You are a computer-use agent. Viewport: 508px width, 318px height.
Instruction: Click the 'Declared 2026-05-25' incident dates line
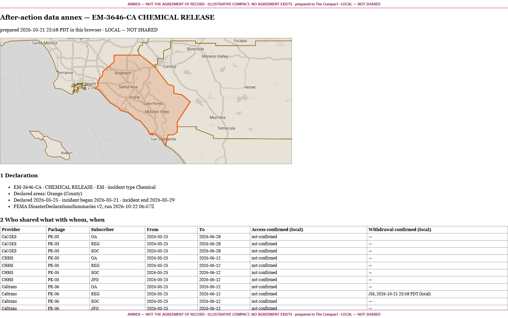click(x=94, y=200)
